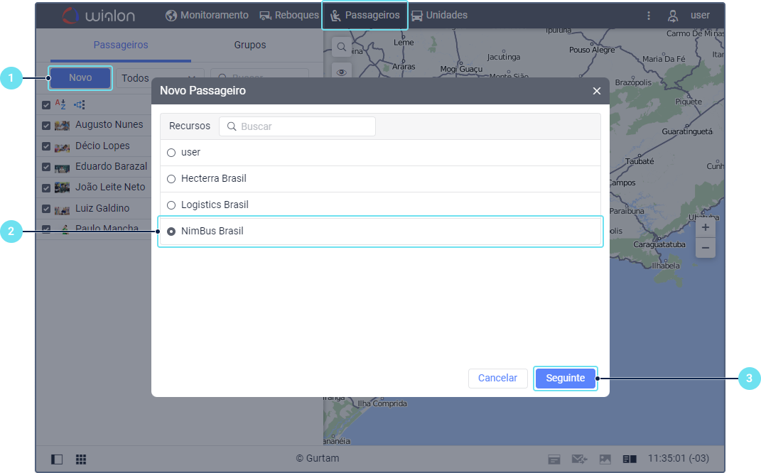Uncheck the Eduardo Barazal checkbox
Image resolution: width=761 pixels, height=473 pixels.
(x=46, y=167)
